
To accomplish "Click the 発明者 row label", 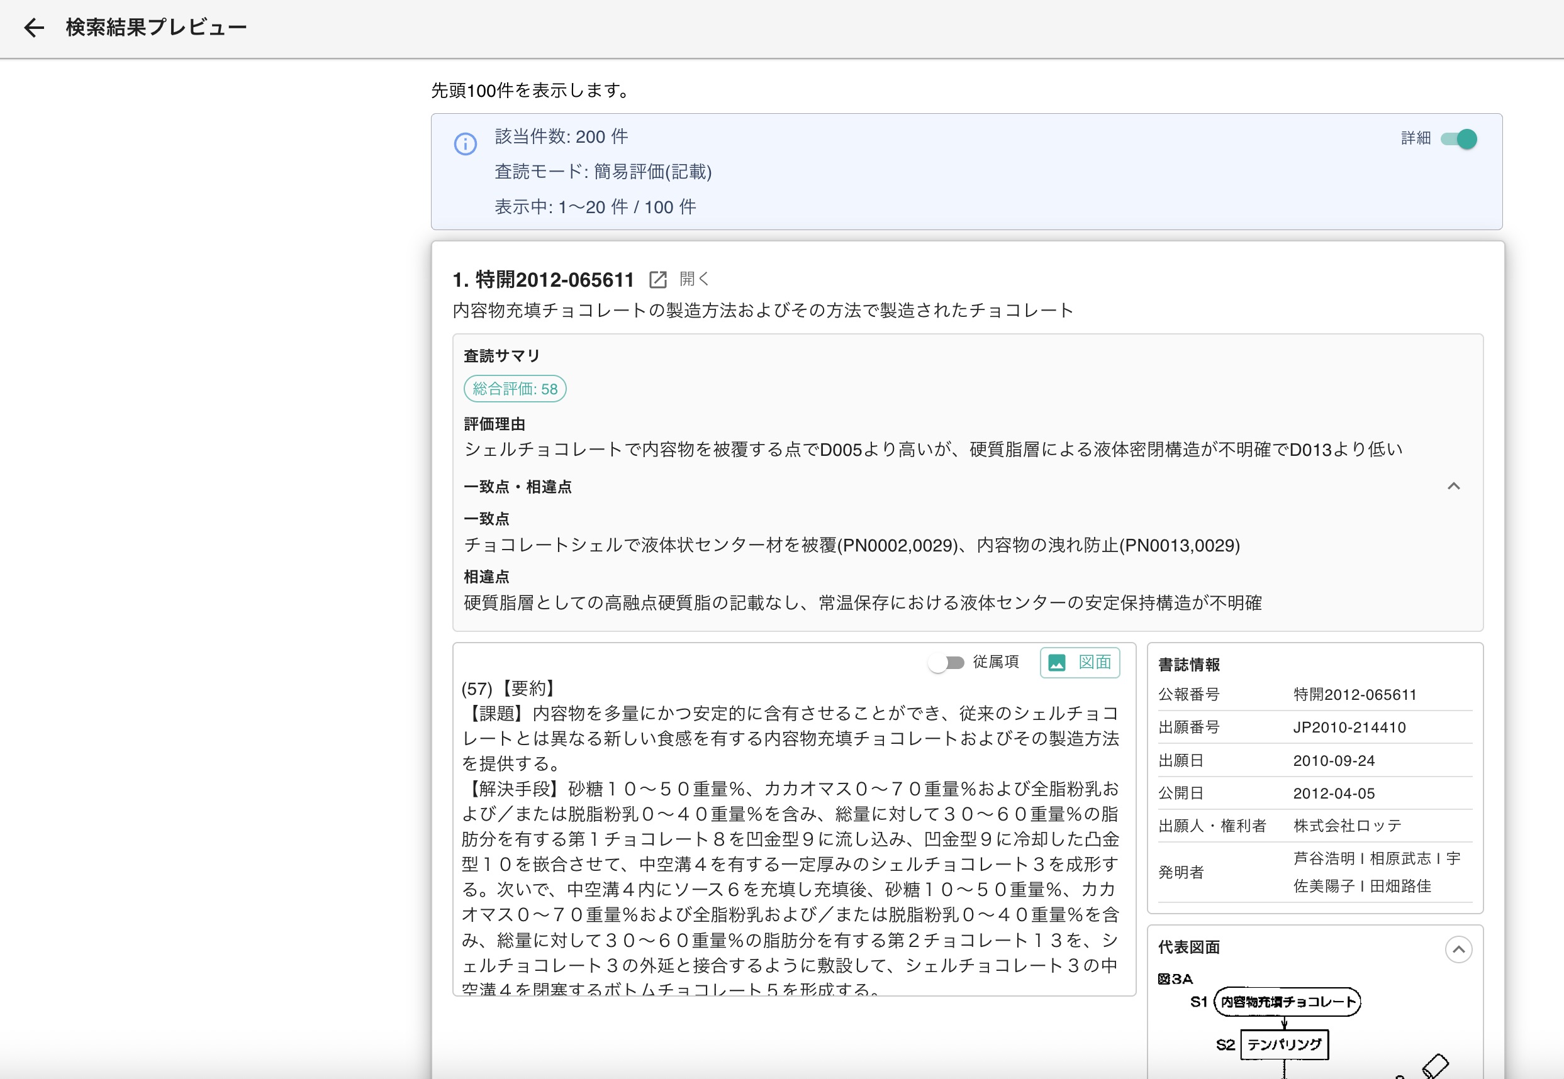I will (x=1181, y=872).
